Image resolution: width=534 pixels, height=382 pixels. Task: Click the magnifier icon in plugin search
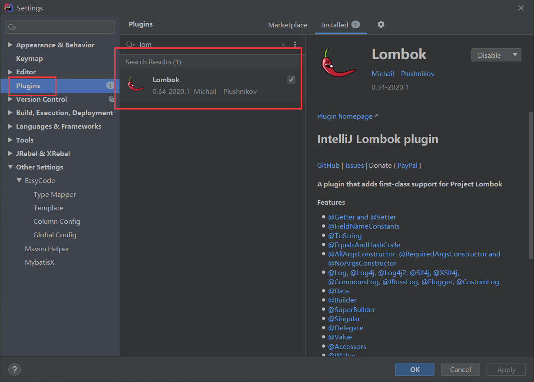pos(130,44)
